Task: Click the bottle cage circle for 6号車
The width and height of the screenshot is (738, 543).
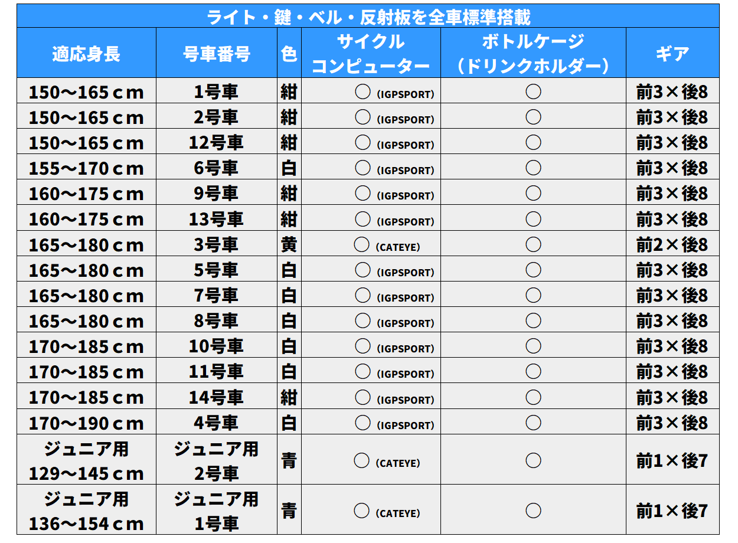Action: click(x=533, y=168)
